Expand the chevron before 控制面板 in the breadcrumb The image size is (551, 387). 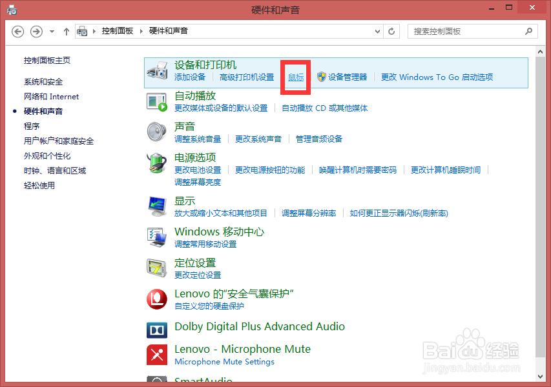(94, 31)
